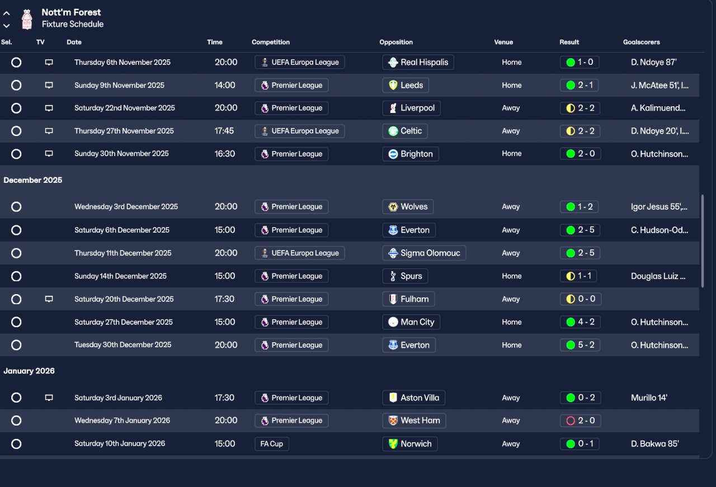Select the Fulham fixture radio button
Screen dimensions: 716x487
[x=16, y=299]
